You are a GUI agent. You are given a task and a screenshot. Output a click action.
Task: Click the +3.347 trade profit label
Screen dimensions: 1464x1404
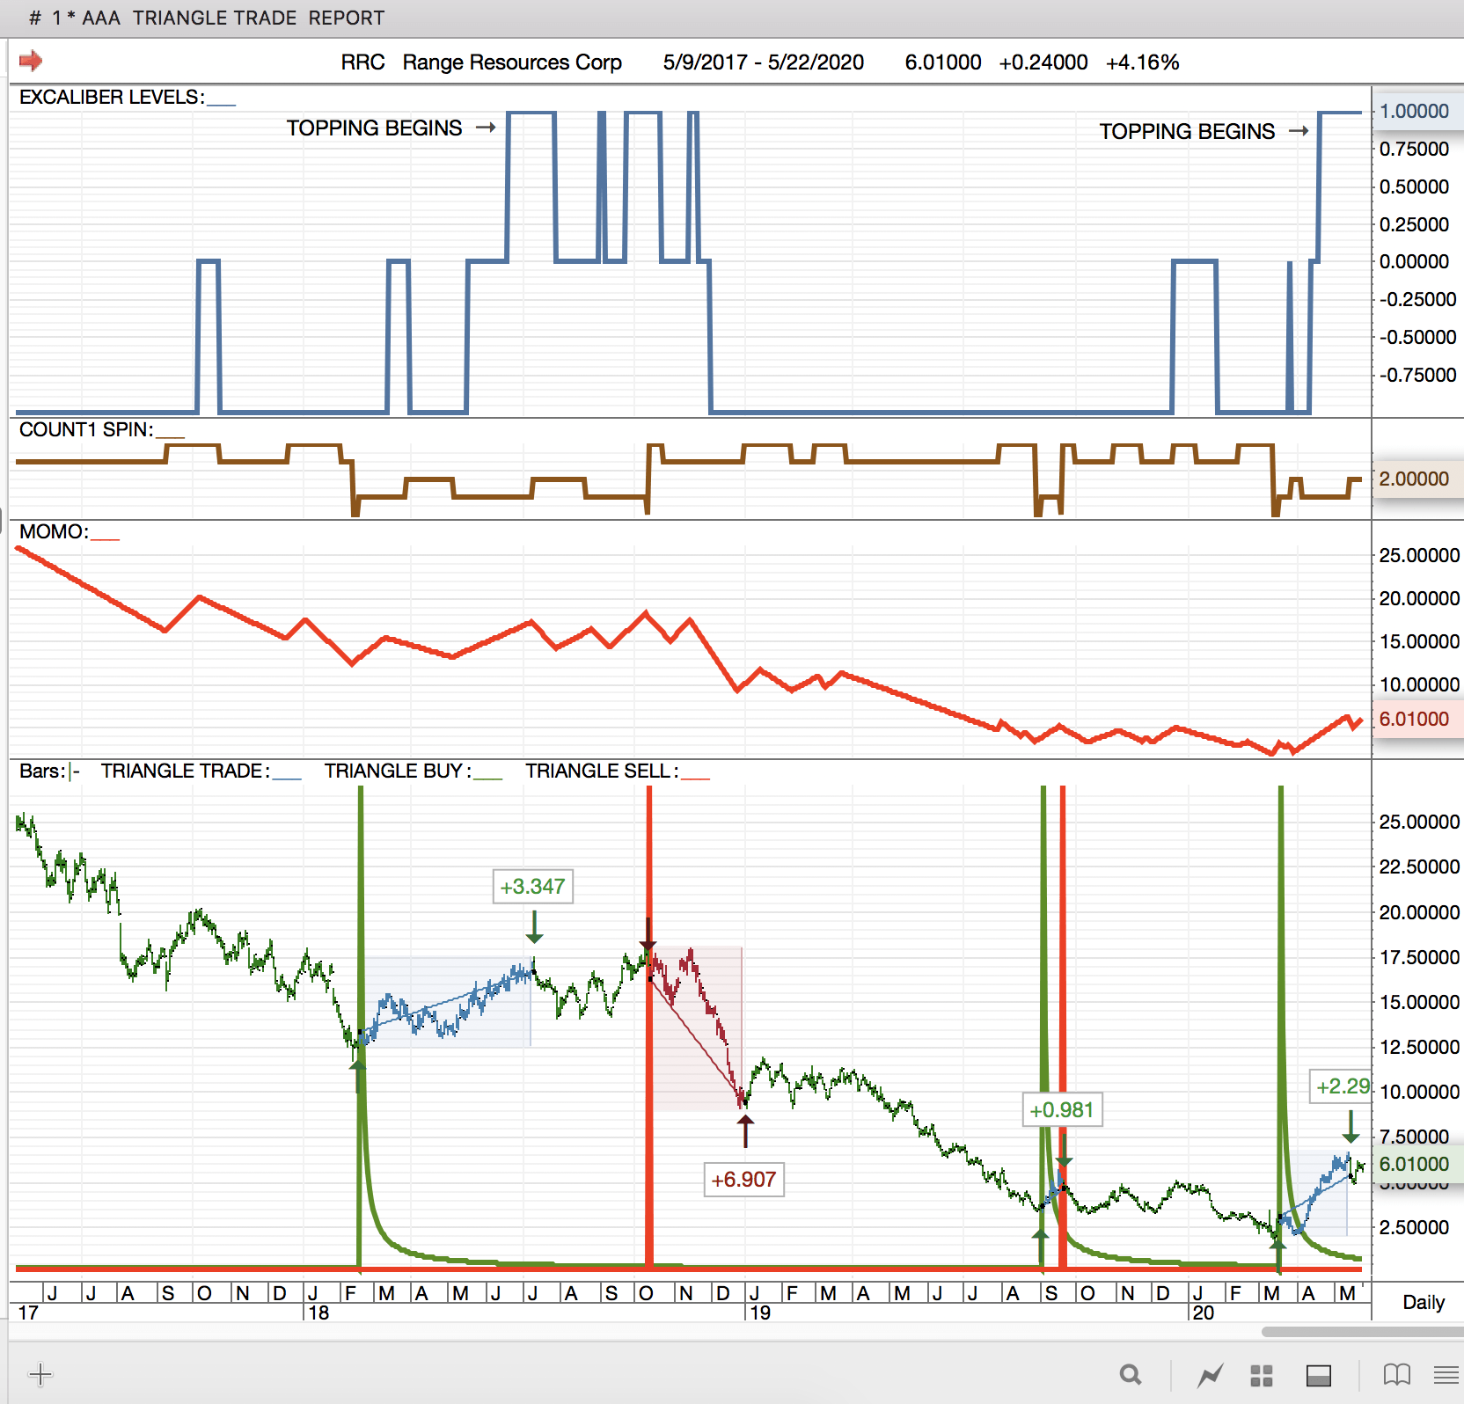pos(532,886)
